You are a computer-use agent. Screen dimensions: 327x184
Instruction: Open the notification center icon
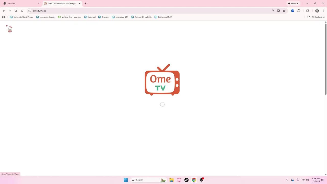pyautogui.click(x=322, y=180)
